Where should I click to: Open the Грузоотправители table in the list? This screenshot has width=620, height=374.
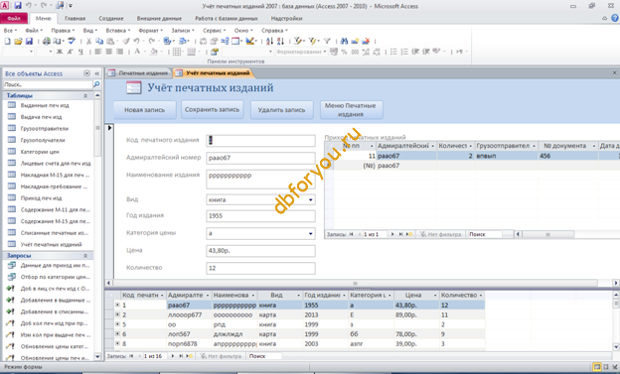tap(45, 128)
